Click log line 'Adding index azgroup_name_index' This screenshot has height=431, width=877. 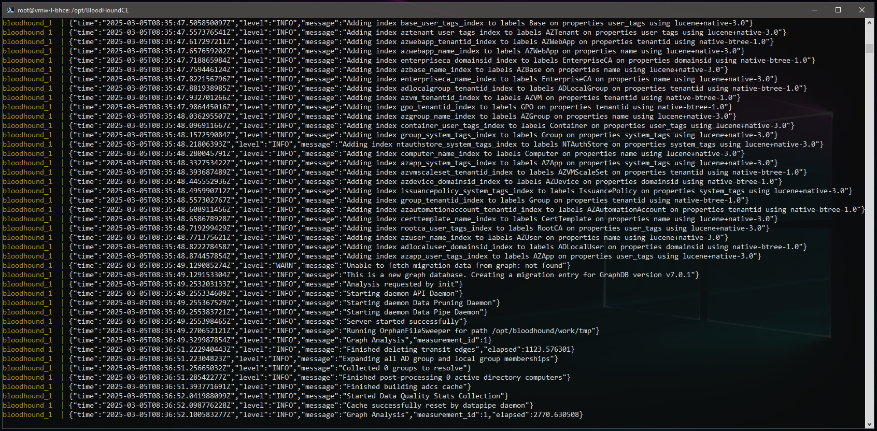[370, 117]
